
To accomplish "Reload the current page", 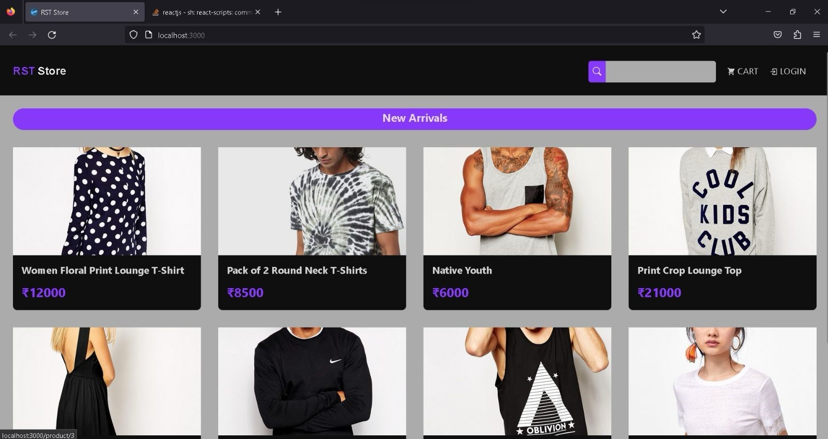I will [x=52, y=35].
